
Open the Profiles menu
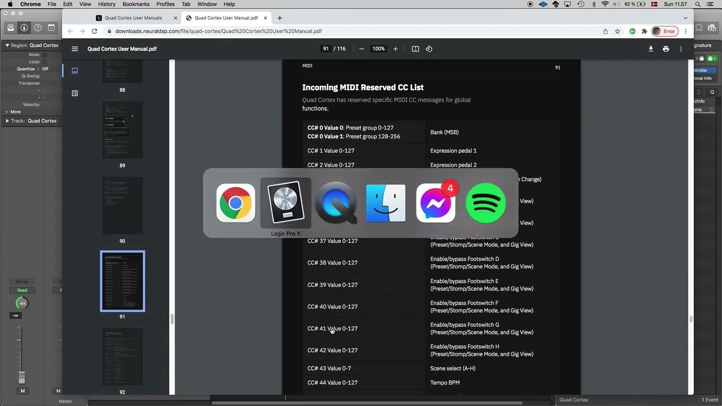click(165, 4)
